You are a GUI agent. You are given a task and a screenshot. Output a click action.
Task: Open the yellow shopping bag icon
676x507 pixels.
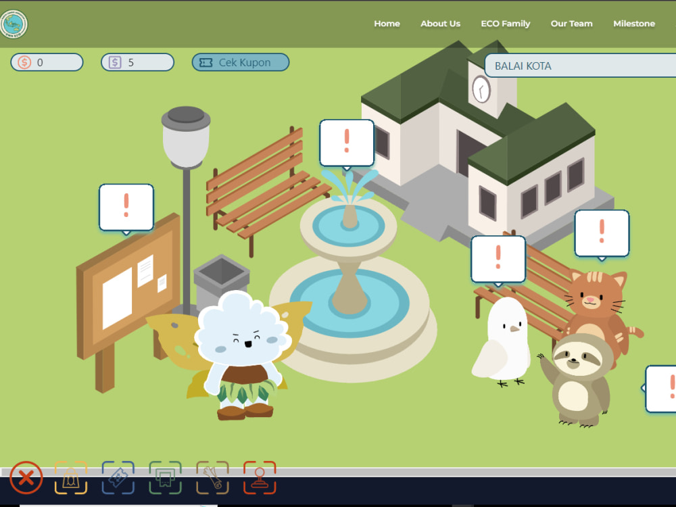tap(71, 478)
